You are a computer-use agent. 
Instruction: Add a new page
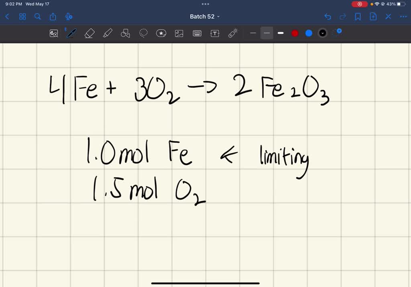point(372,16)
